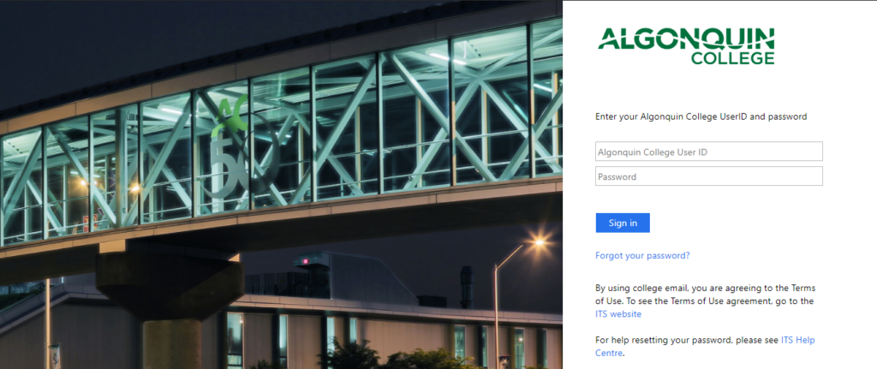This screenshot has width=877, height=369.
Task: Click the Terms of Use agreement paragraph
Action: tap(705, 301)
